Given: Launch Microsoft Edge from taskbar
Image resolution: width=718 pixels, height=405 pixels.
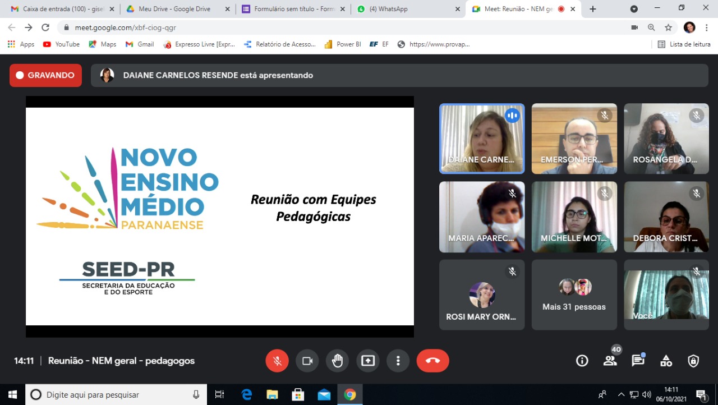Looking at the screenshot, I should click(246, 394).
